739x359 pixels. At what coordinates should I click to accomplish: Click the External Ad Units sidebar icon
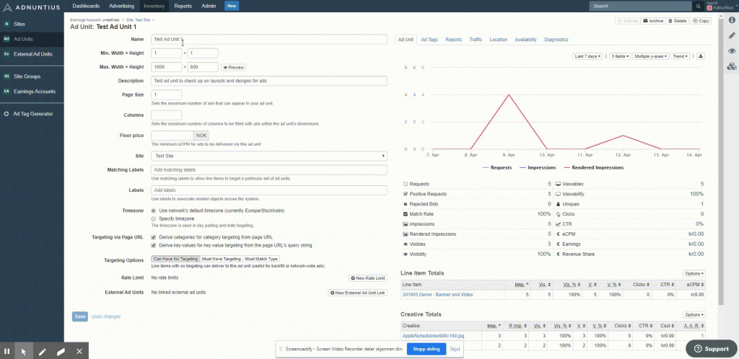click(x=6, y=54)
